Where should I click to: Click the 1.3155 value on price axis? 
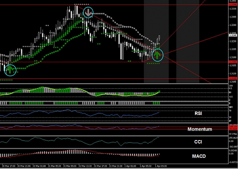click(x=233, y=65)
